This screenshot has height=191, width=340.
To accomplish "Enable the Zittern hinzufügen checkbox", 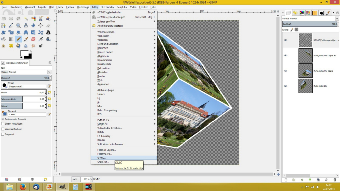I will [x=3, y=124].
